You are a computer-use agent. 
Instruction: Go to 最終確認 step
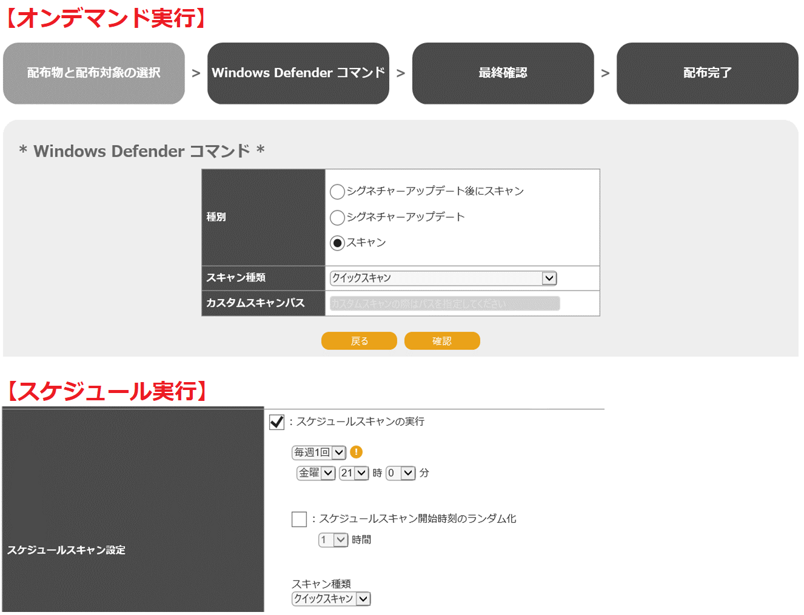coord(503,73)
